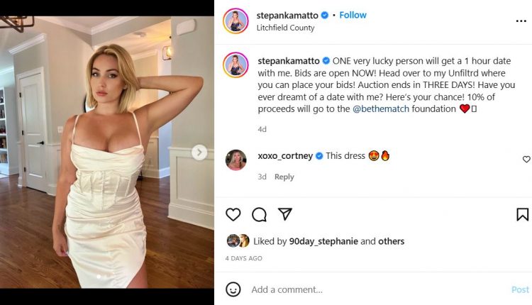The height and width of the screenshot is (305, 532).
Task: Click stepankamatto username in caption
Action: click(289, 61)
